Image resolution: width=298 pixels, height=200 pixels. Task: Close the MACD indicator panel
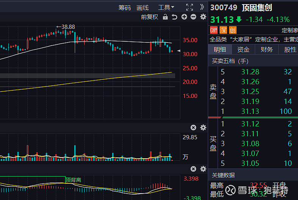coord(193,169)
